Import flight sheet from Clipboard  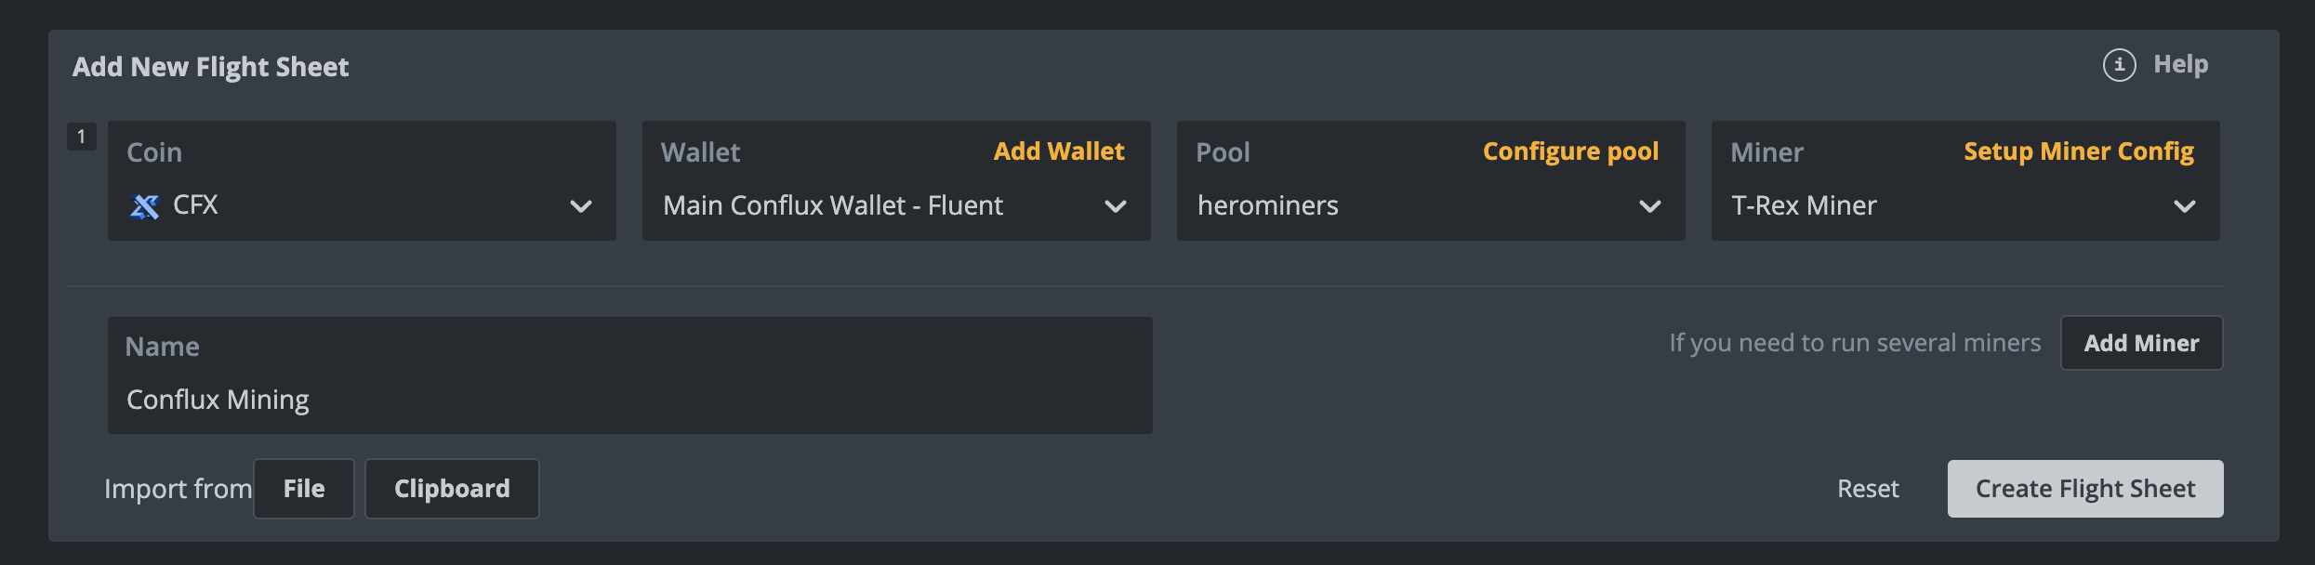[x=451, y=488]
